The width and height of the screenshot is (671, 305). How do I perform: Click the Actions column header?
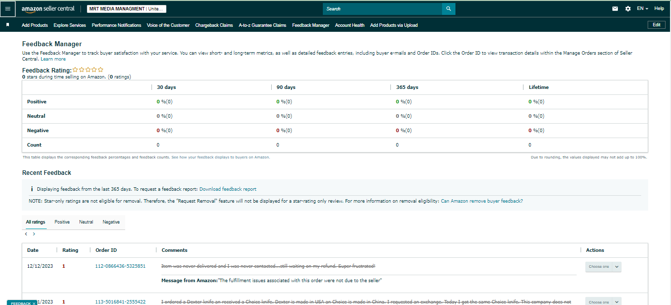pyautogui.click(x=595, y=250)
